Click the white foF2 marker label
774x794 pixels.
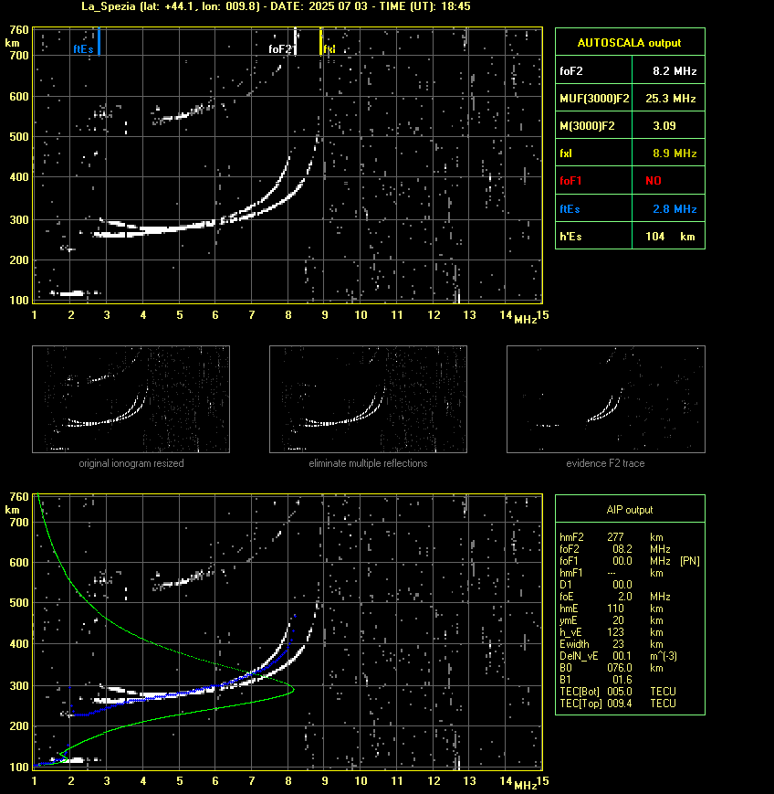[281, 49]
